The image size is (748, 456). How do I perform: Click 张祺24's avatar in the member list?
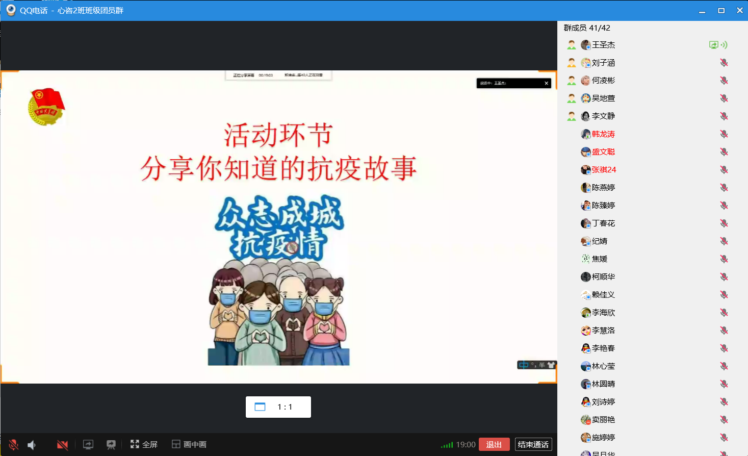click(585, 170)
